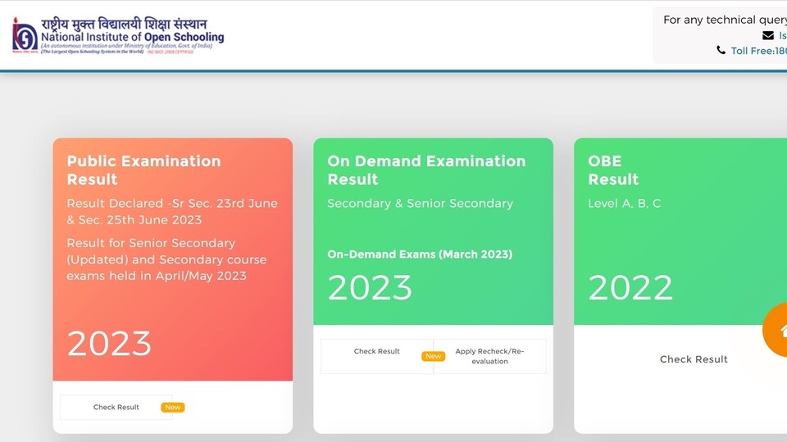Click On-Demand Exams (March 2023) text

click(420, 254)
